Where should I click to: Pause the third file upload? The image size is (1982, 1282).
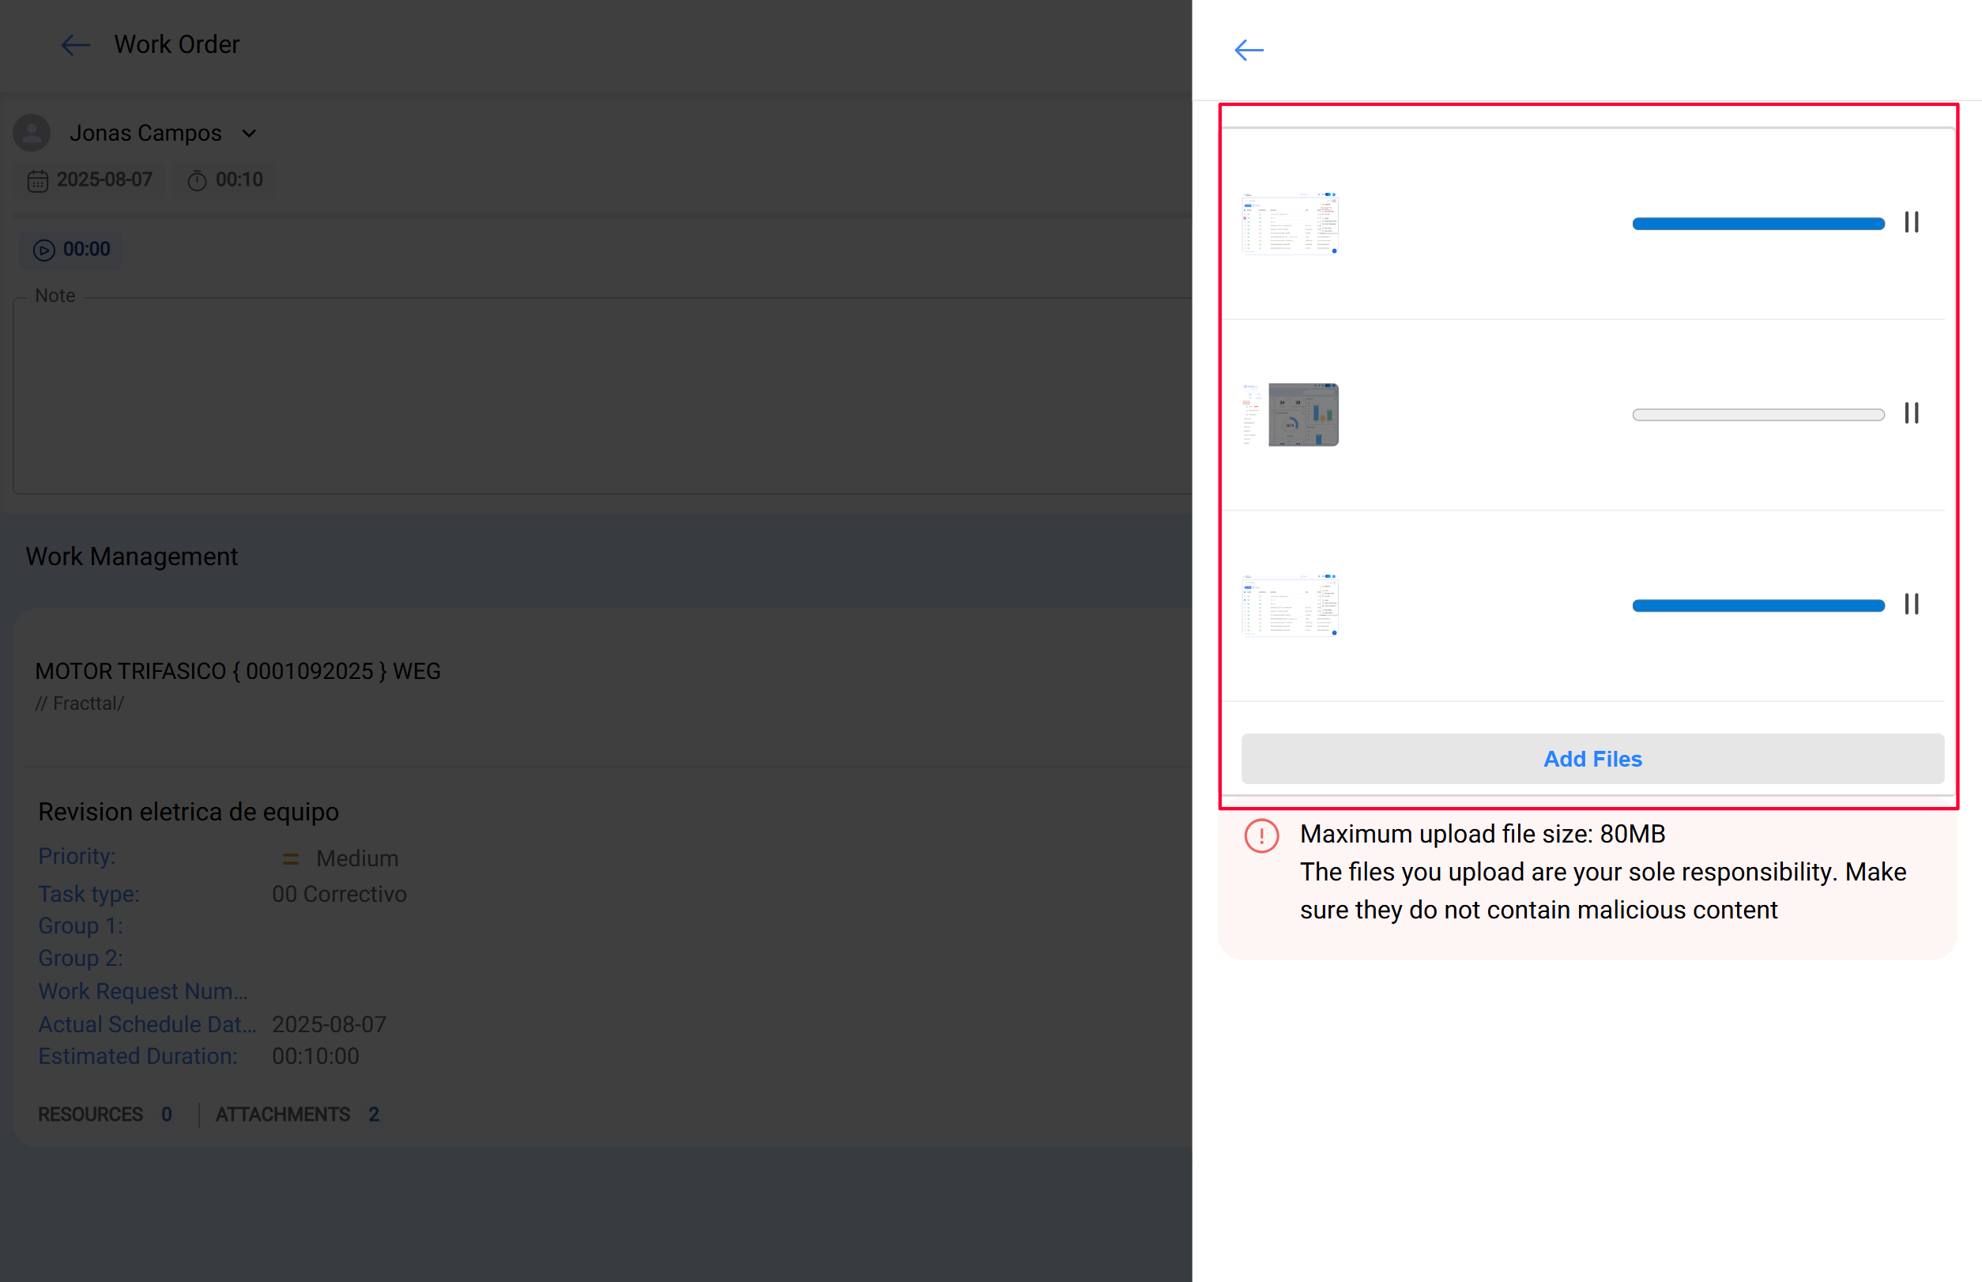coord(1911,605)
